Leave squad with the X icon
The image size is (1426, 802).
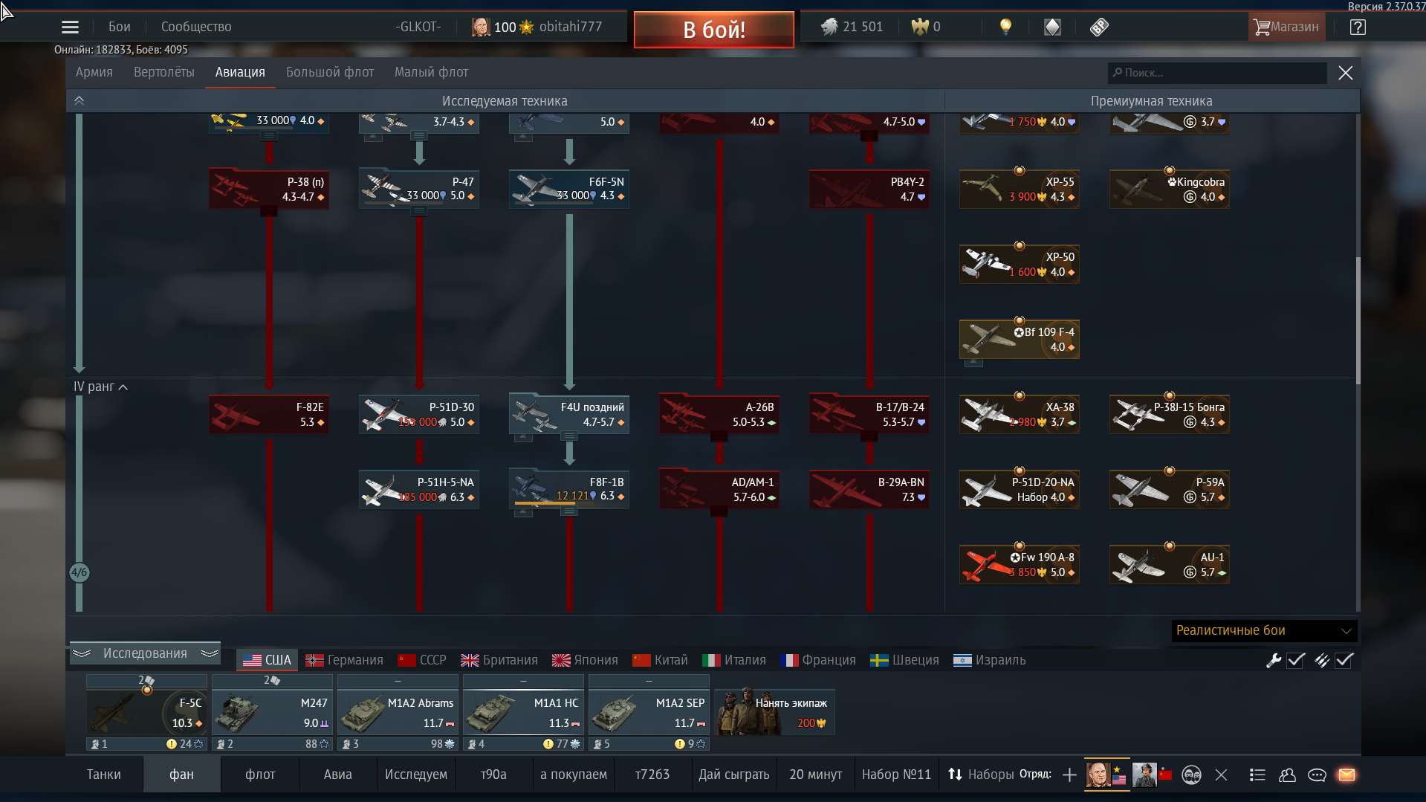pyautogui.click(x=1221, y=775)
